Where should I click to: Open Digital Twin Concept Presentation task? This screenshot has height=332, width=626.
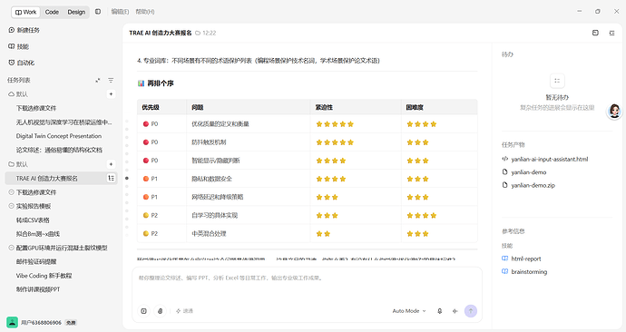(59, 136)
